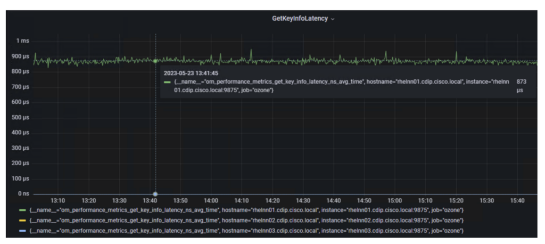Image resolution: width=545 pixels, height=244 pixels.
Task: Click the 500 µs label on the y-axis
Action: (21, 117)
